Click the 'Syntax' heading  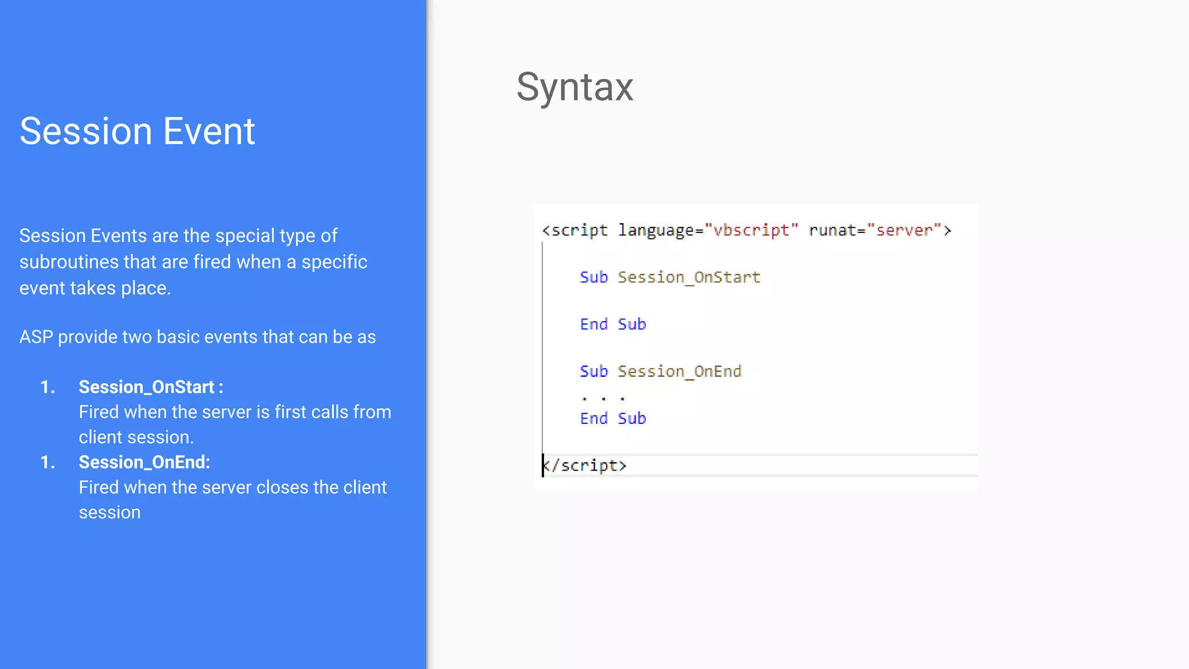[574, 87]
